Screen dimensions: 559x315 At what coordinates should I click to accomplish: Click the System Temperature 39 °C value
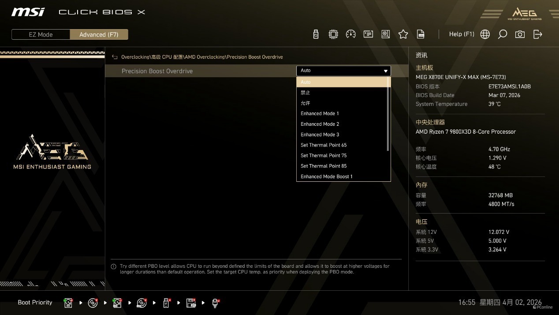(x=495, y=104)
